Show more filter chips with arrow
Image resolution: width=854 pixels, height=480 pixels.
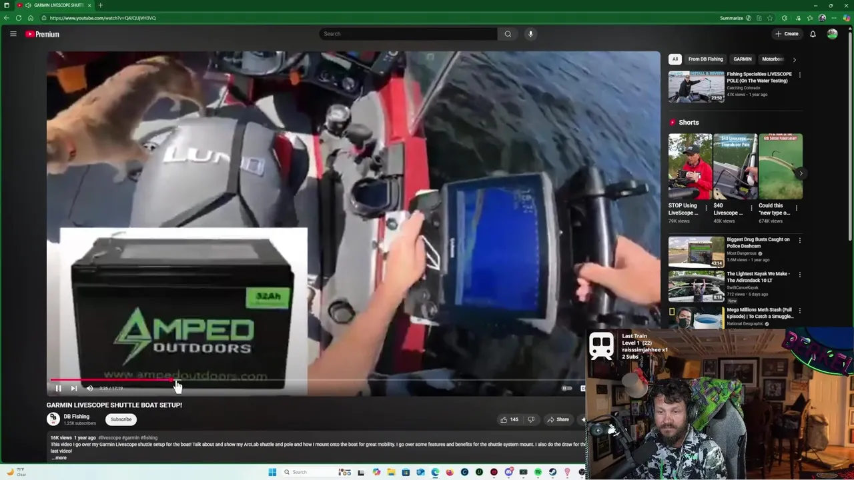pyautogui.click(x=794, y=59)
